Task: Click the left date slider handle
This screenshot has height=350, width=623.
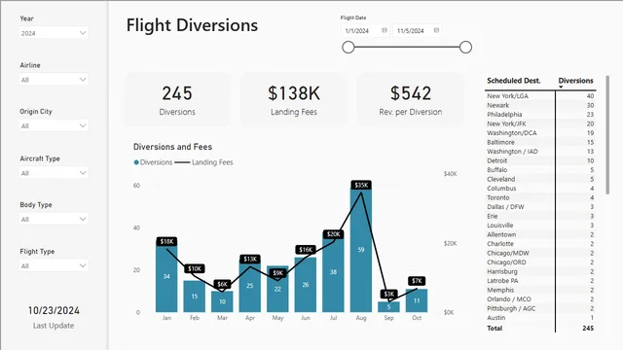Action: pyautogui.click(x=348, y=47)
